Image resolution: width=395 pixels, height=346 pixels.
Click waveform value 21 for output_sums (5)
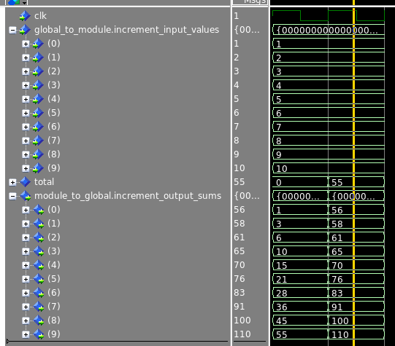282,280
